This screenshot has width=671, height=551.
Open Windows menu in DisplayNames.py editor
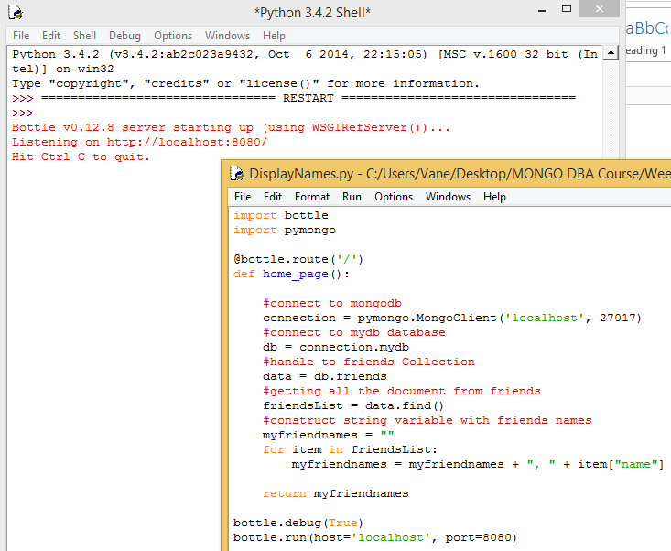click(448, 197)
